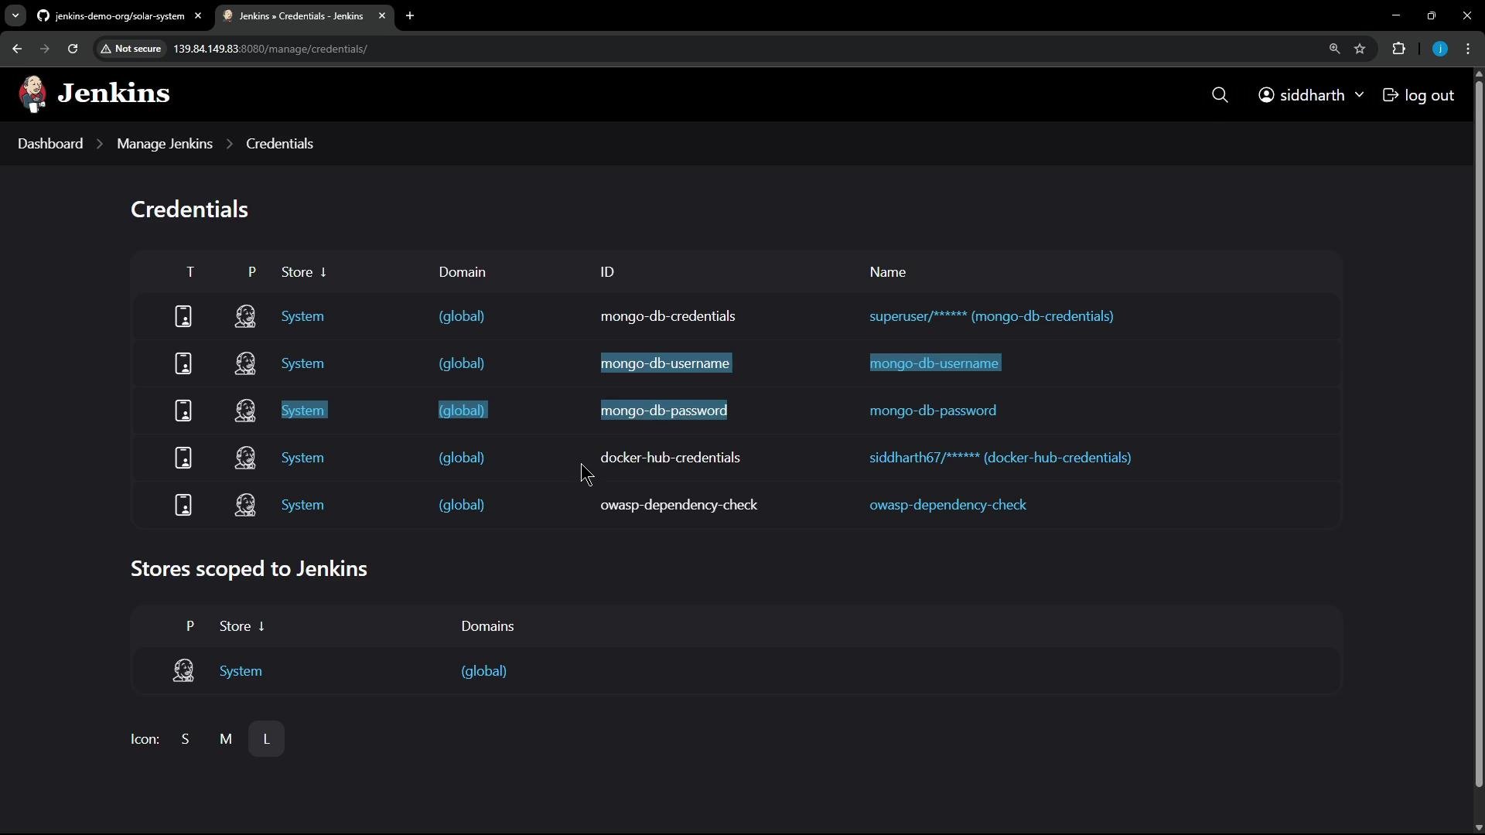Open System store in owasp-dependency-check row

point(302,505)
